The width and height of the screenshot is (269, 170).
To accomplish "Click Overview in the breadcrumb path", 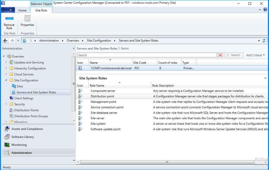I will (x=73, y=41).
